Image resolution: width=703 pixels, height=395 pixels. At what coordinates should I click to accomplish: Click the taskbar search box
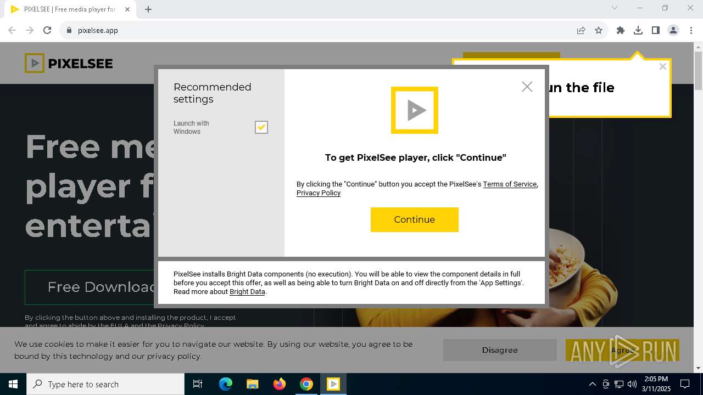coord(105,384)
